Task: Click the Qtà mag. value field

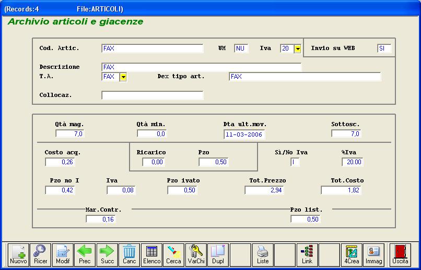Action: click(x=70, y=133)
